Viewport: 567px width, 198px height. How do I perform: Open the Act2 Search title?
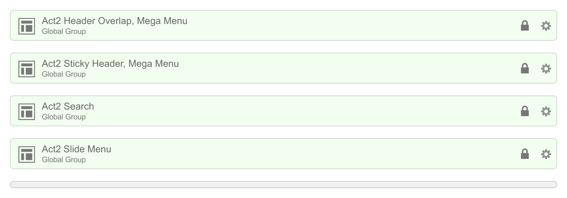coord(68,106)
